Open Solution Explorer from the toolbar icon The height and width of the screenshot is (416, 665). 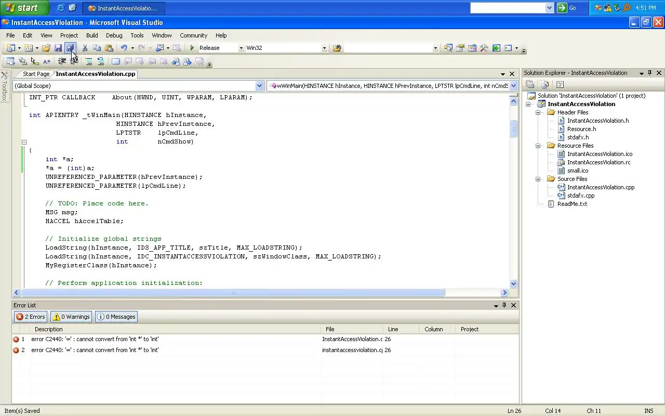pyautogui.click(x=448, y=48)
